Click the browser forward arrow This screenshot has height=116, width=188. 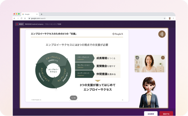point(18,18)
